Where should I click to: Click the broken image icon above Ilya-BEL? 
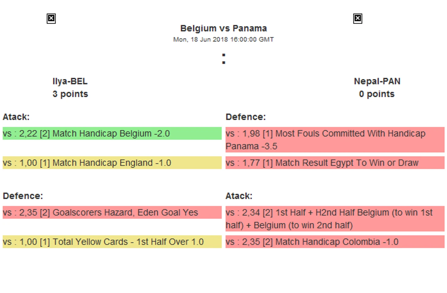(51, 19)
